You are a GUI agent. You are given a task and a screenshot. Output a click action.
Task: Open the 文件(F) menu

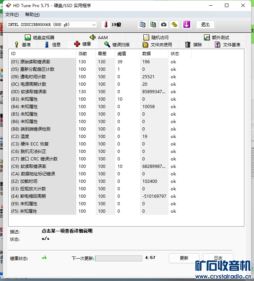pos(12,15)
